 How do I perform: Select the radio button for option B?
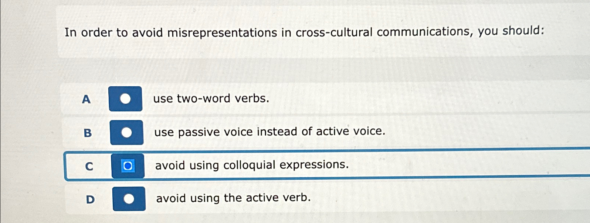127,132
